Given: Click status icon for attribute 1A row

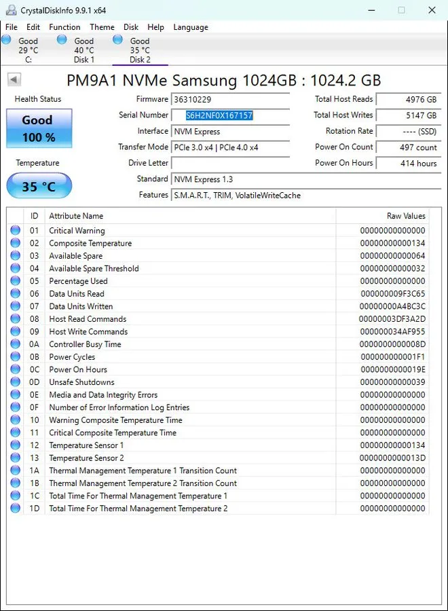Looking at the screenshot, I should coord(15,470).
